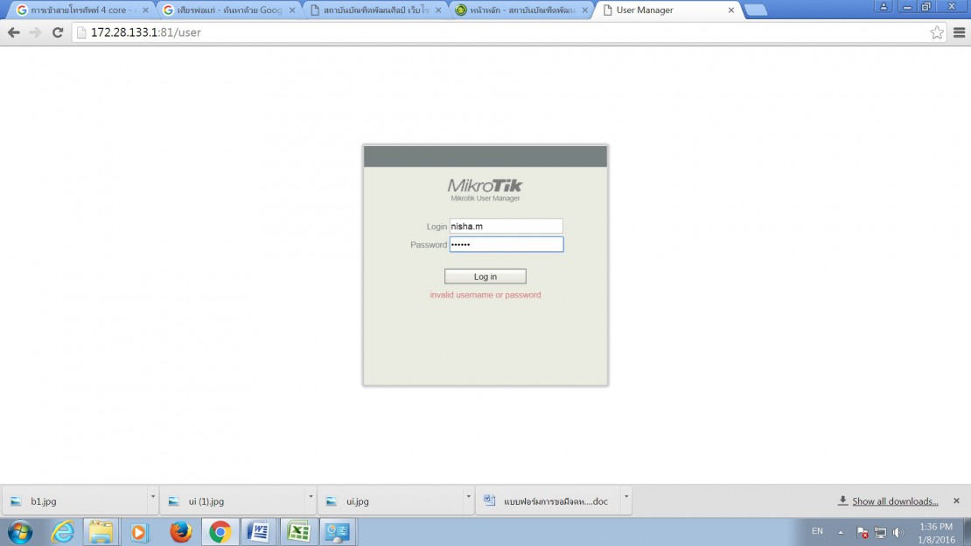This screenshot has width=971, height=546.
Task: Open Microsoft Excel from the taskbar
Action: pos(298,532)
